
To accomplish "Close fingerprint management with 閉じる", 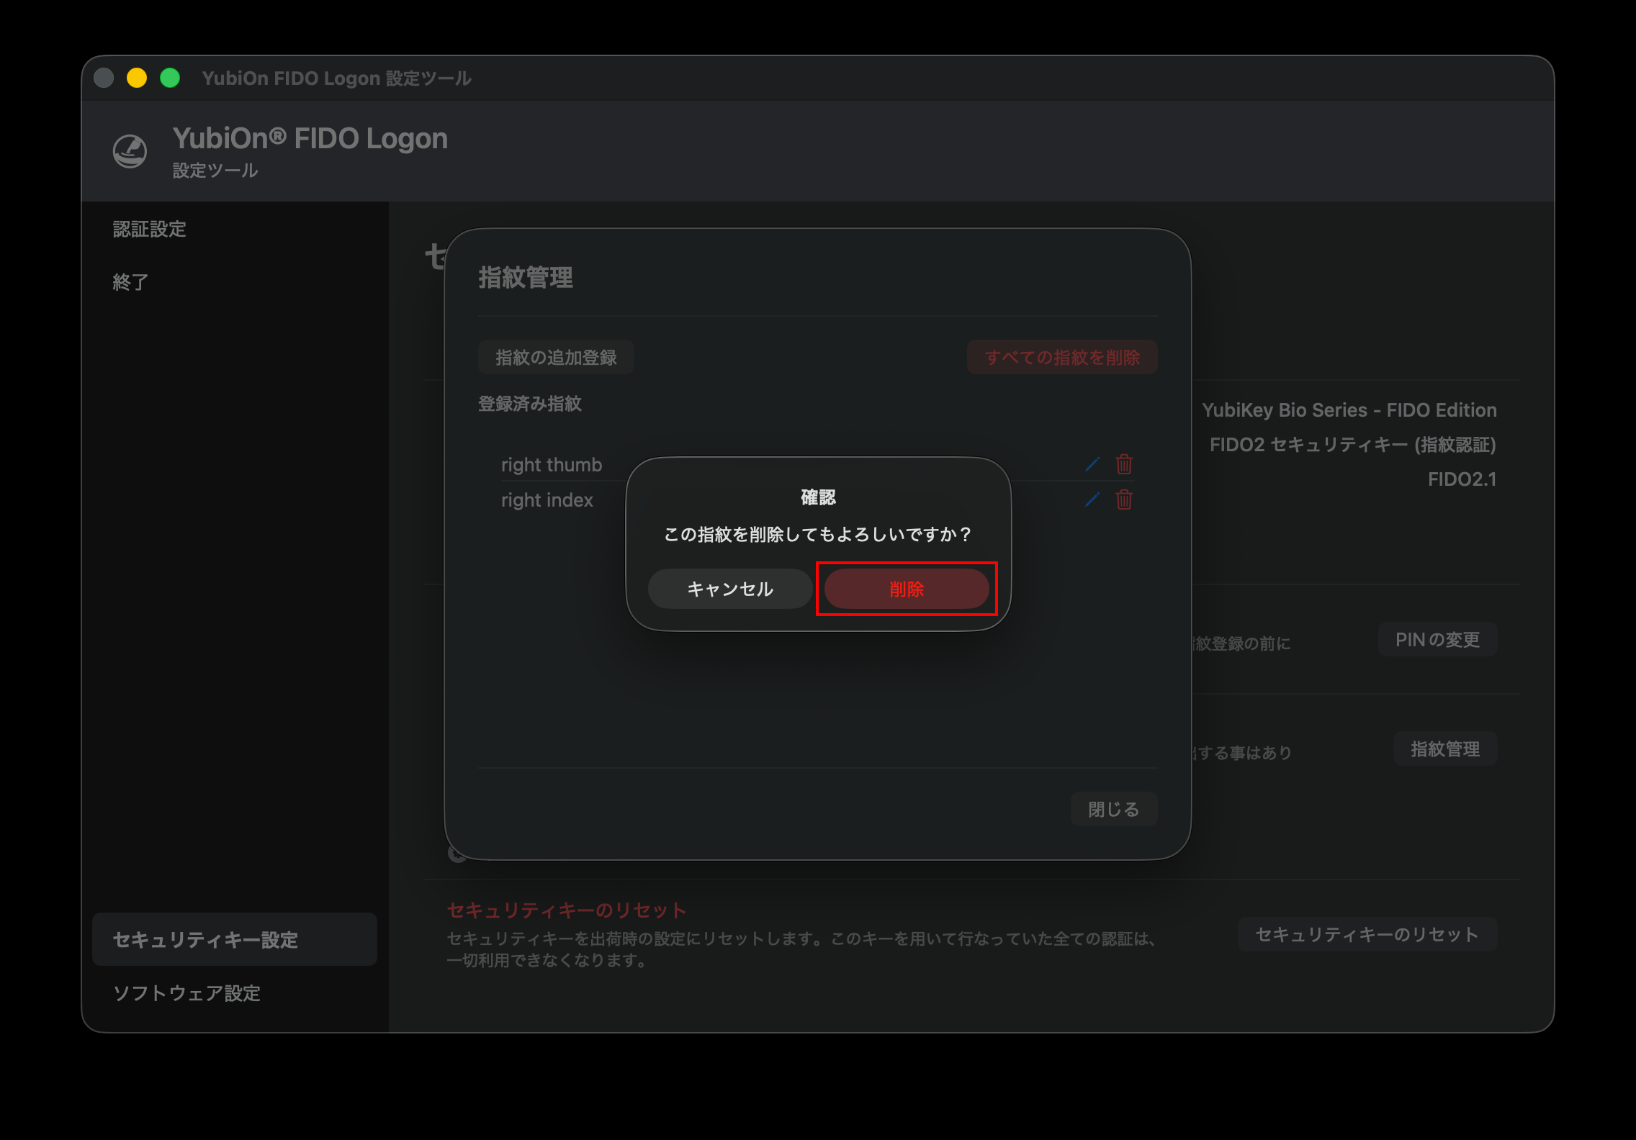I will [x=1114, y=809].
